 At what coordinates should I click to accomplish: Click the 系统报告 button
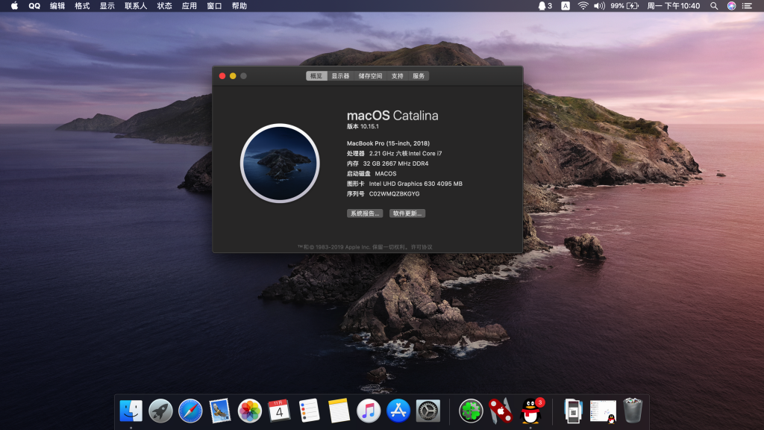click(x=364, y=214)
